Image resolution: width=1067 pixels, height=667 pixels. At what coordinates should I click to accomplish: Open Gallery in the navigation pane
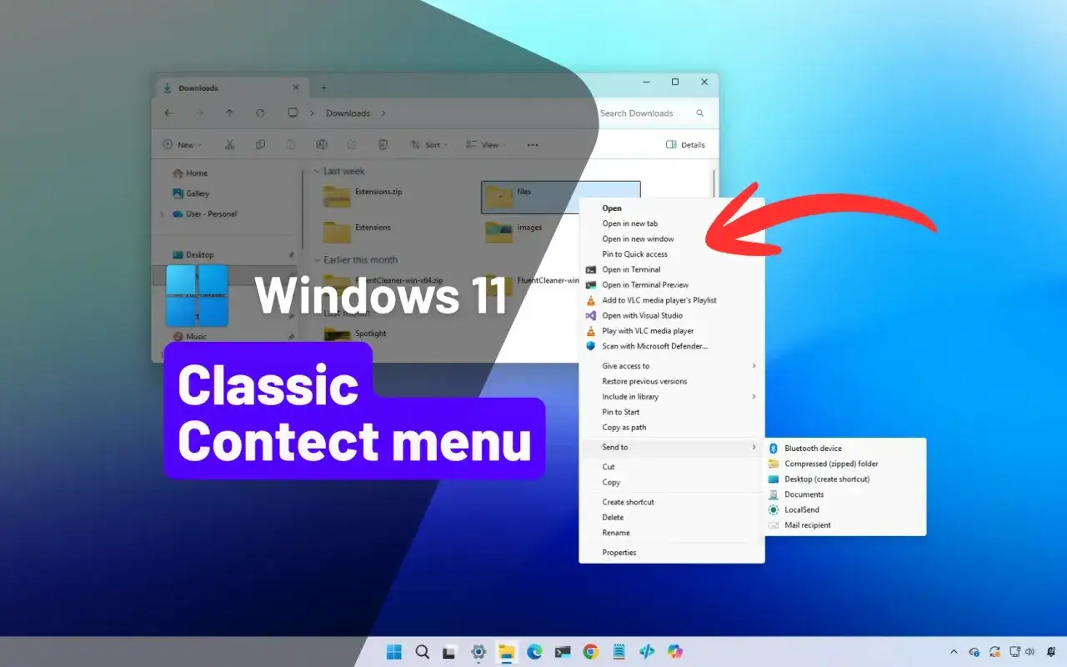191,193
